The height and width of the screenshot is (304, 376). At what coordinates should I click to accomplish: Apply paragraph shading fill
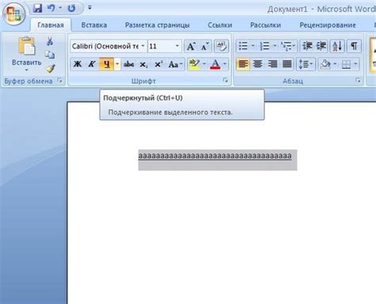point(325,64)
